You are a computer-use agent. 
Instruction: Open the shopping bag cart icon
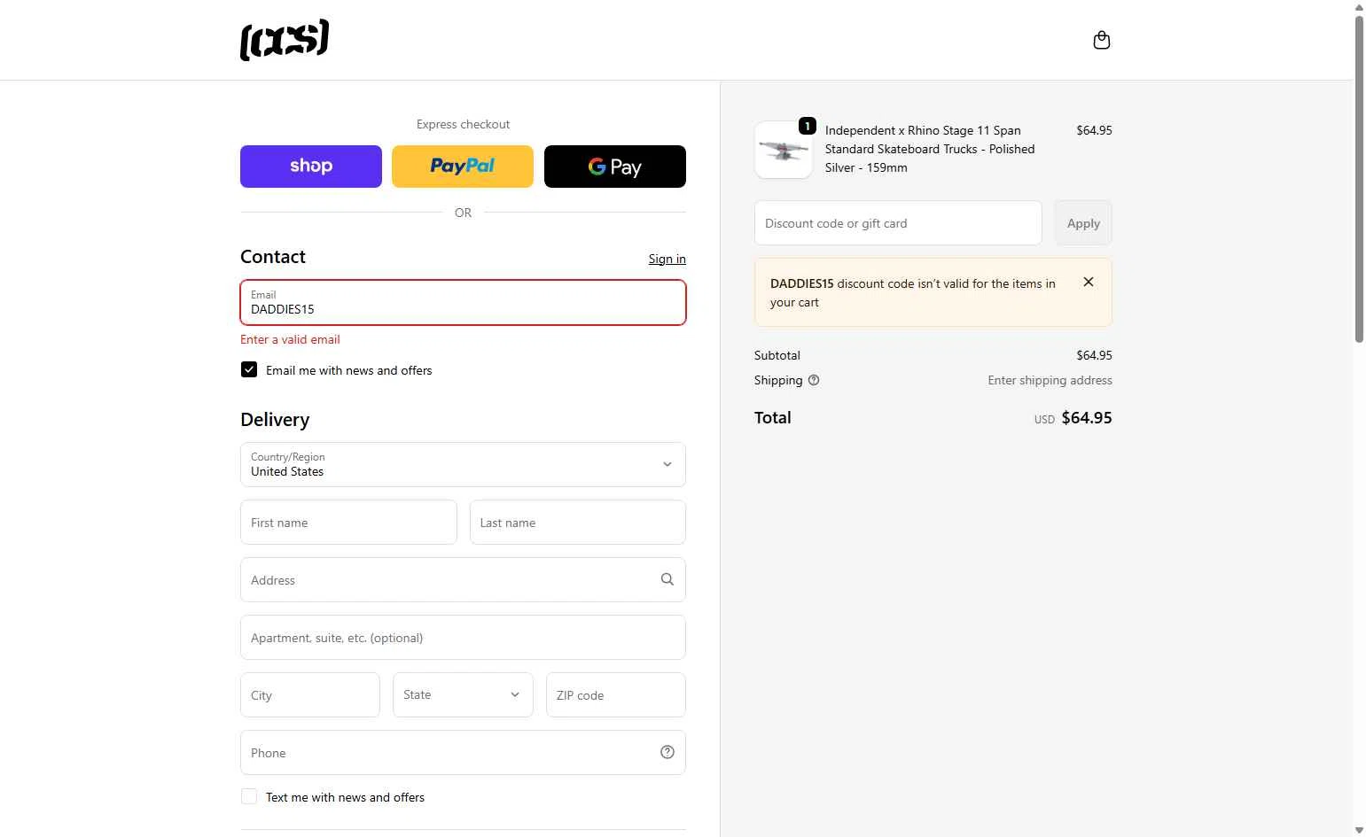click(1101, 40)
